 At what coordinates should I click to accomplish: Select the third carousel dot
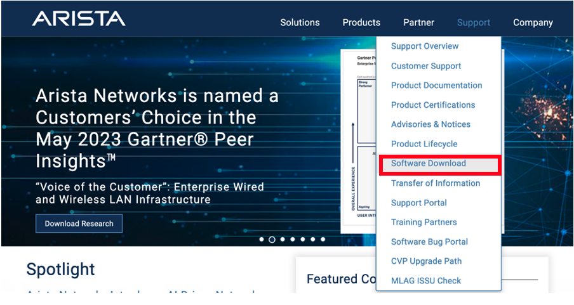coord(283,240)
